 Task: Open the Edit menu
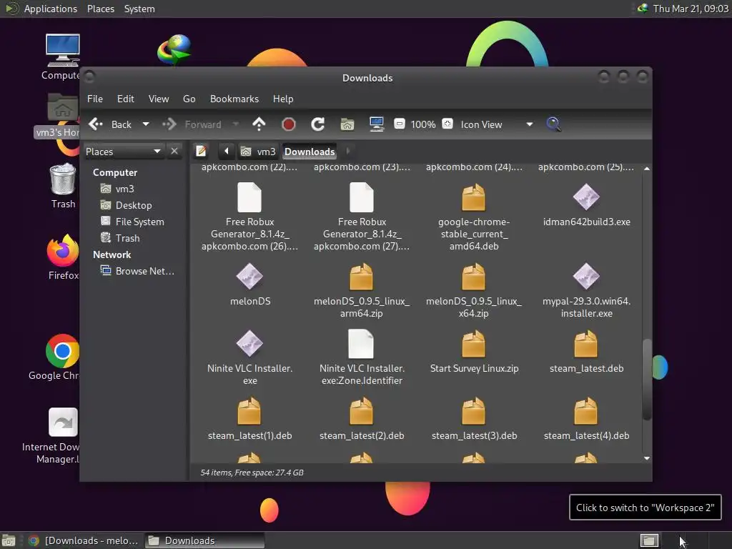pyautogui.click(x=126, y=99)
